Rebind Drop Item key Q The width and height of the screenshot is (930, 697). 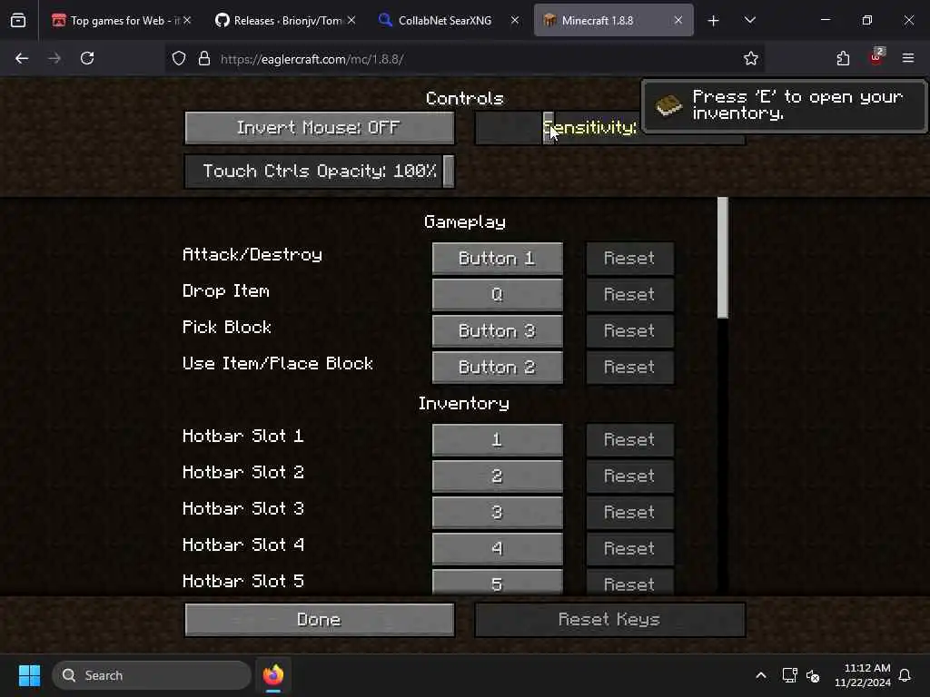click(497, 295)
